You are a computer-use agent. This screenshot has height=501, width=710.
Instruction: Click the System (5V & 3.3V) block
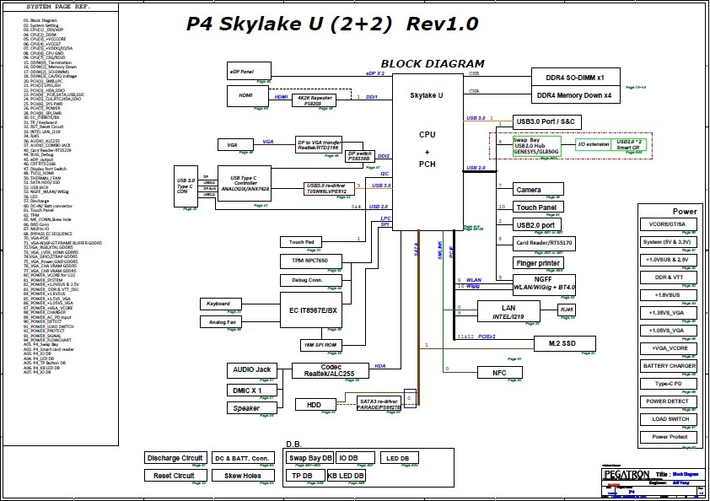[x=669, y=242]
